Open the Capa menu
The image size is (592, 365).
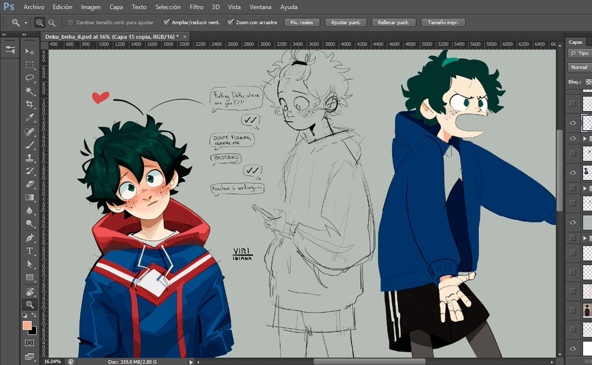coord(116,7)
